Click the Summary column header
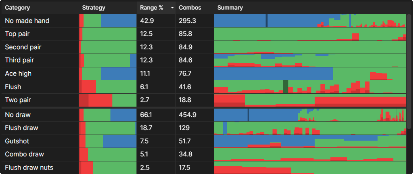This screenshot has height=174, width=413. [x=230, y=8]
